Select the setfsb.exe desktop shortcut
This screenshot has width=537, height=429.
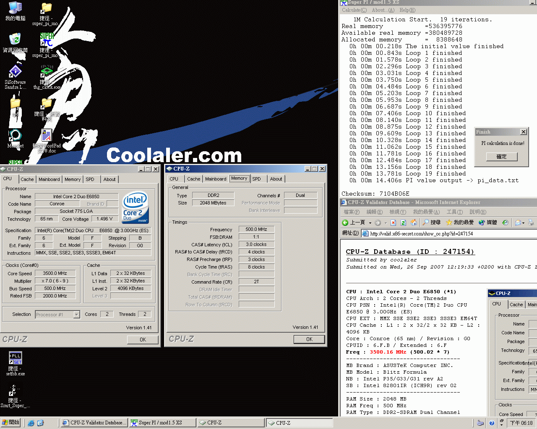15,363
